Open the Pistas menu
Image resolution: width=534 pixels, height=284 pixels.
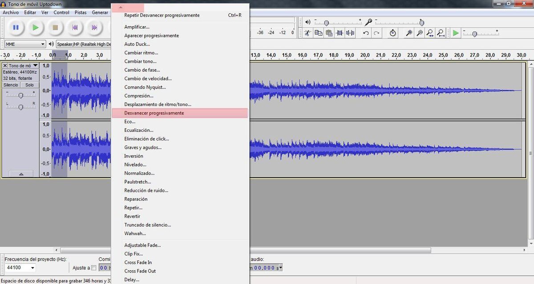point(81,12)
